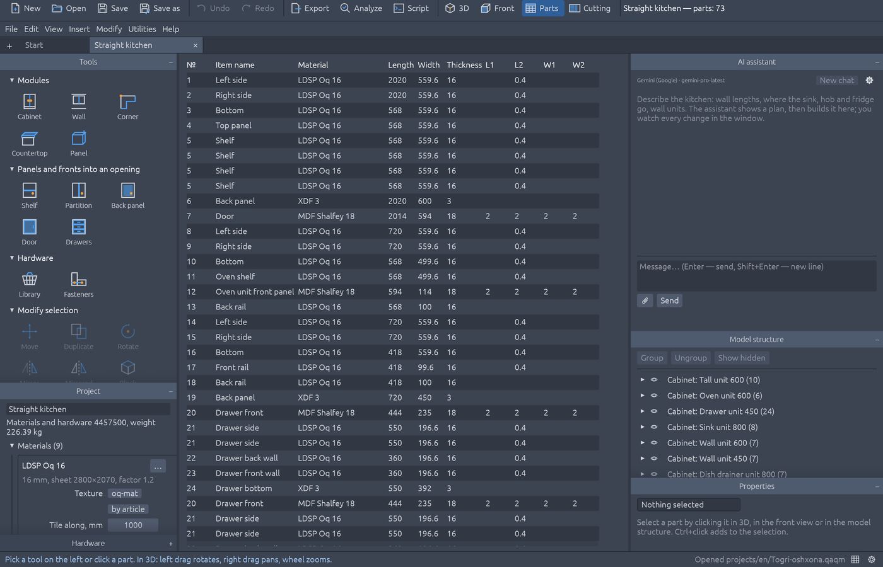The height and width of the screenshot is (567, 883).
Task: Toggle visibility of Oven unit 600
Action: [654, 396]
